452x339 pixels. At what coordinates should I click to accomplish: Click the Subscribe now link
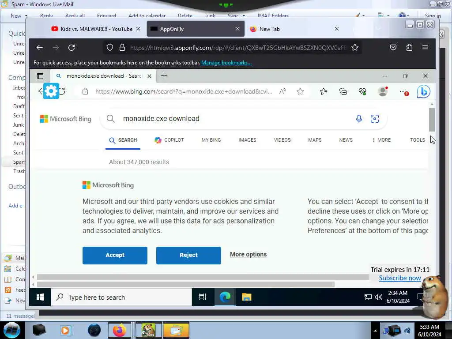(x=400, y=278)
